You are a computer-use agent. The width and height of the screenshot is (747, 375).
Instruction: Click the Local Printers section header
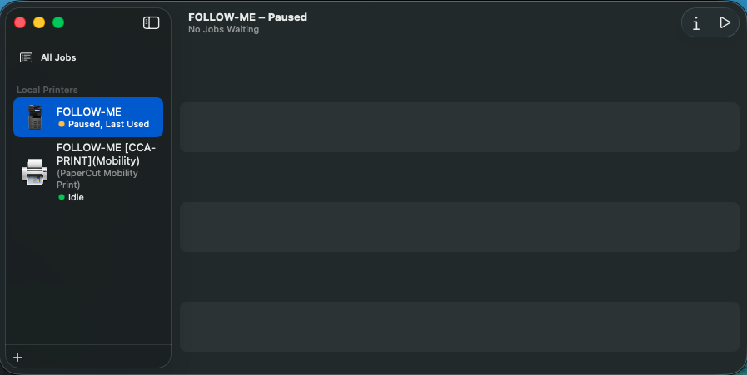click(47, 90)
